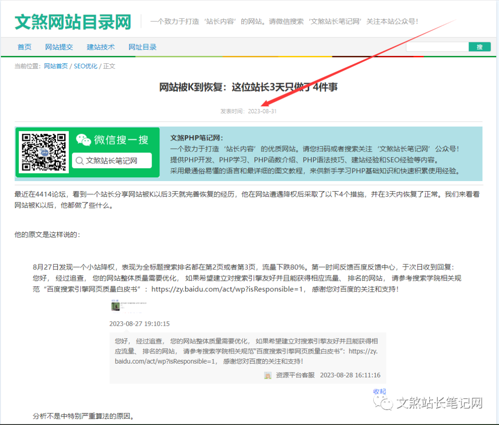The image size is (499, 425).
Task: Click the article title 网站被K到恢复
Action: (249, 88)
